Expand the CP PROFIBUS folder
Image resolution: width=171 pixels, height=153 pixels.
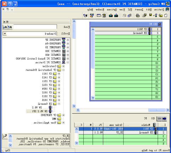(x=64, y=115)
